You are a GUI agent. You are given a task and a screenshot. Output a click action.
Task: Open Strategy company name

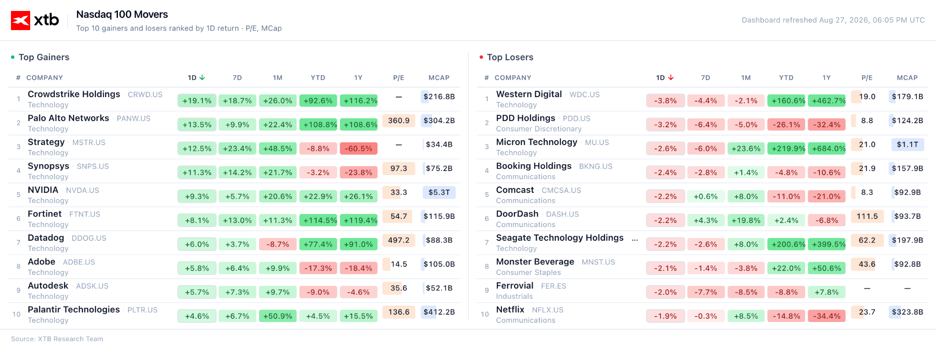(46, 142)
